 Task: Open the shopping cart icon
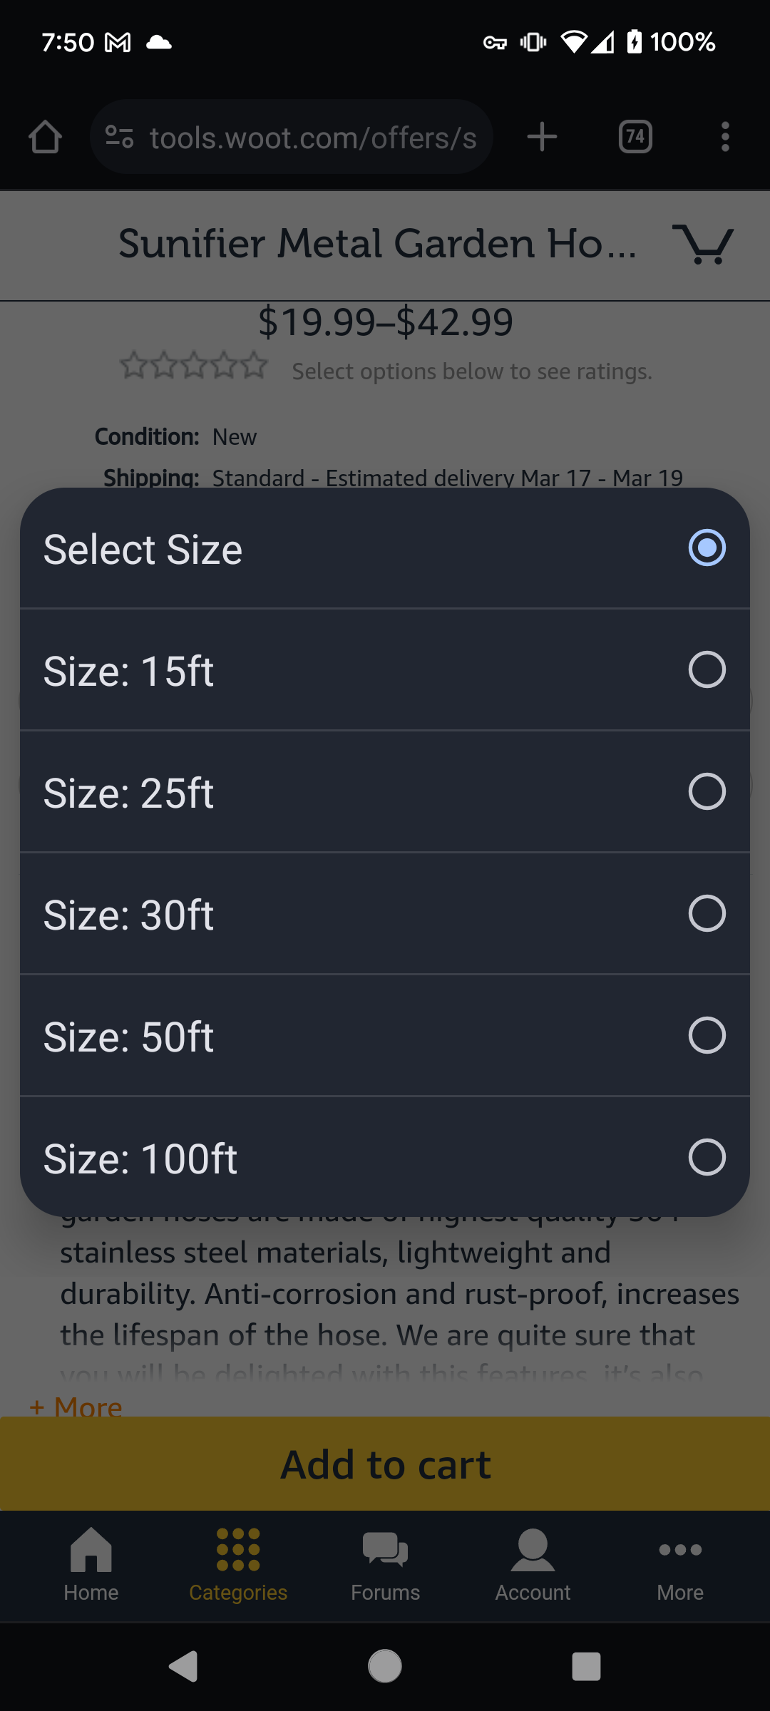point(703,245)
